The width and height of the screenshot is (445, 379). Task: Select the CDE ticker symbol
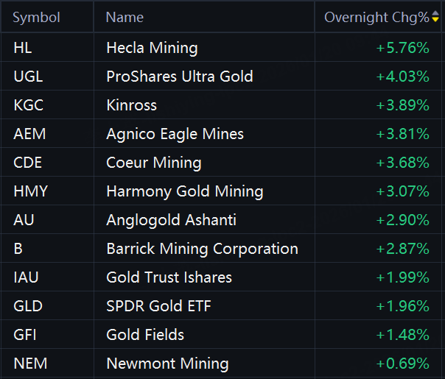(x=28, y=163)
